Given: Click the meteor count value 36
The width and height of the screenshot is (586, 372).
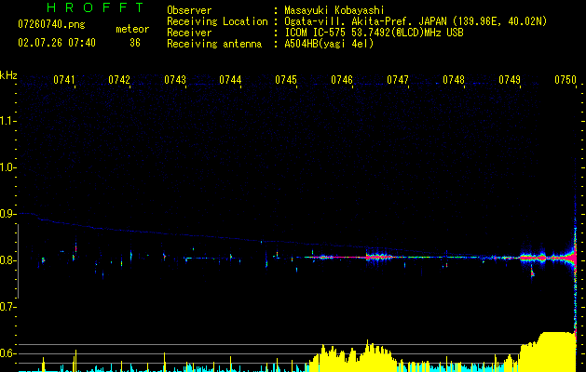Looking at the screenshot, I should (135, 43).
